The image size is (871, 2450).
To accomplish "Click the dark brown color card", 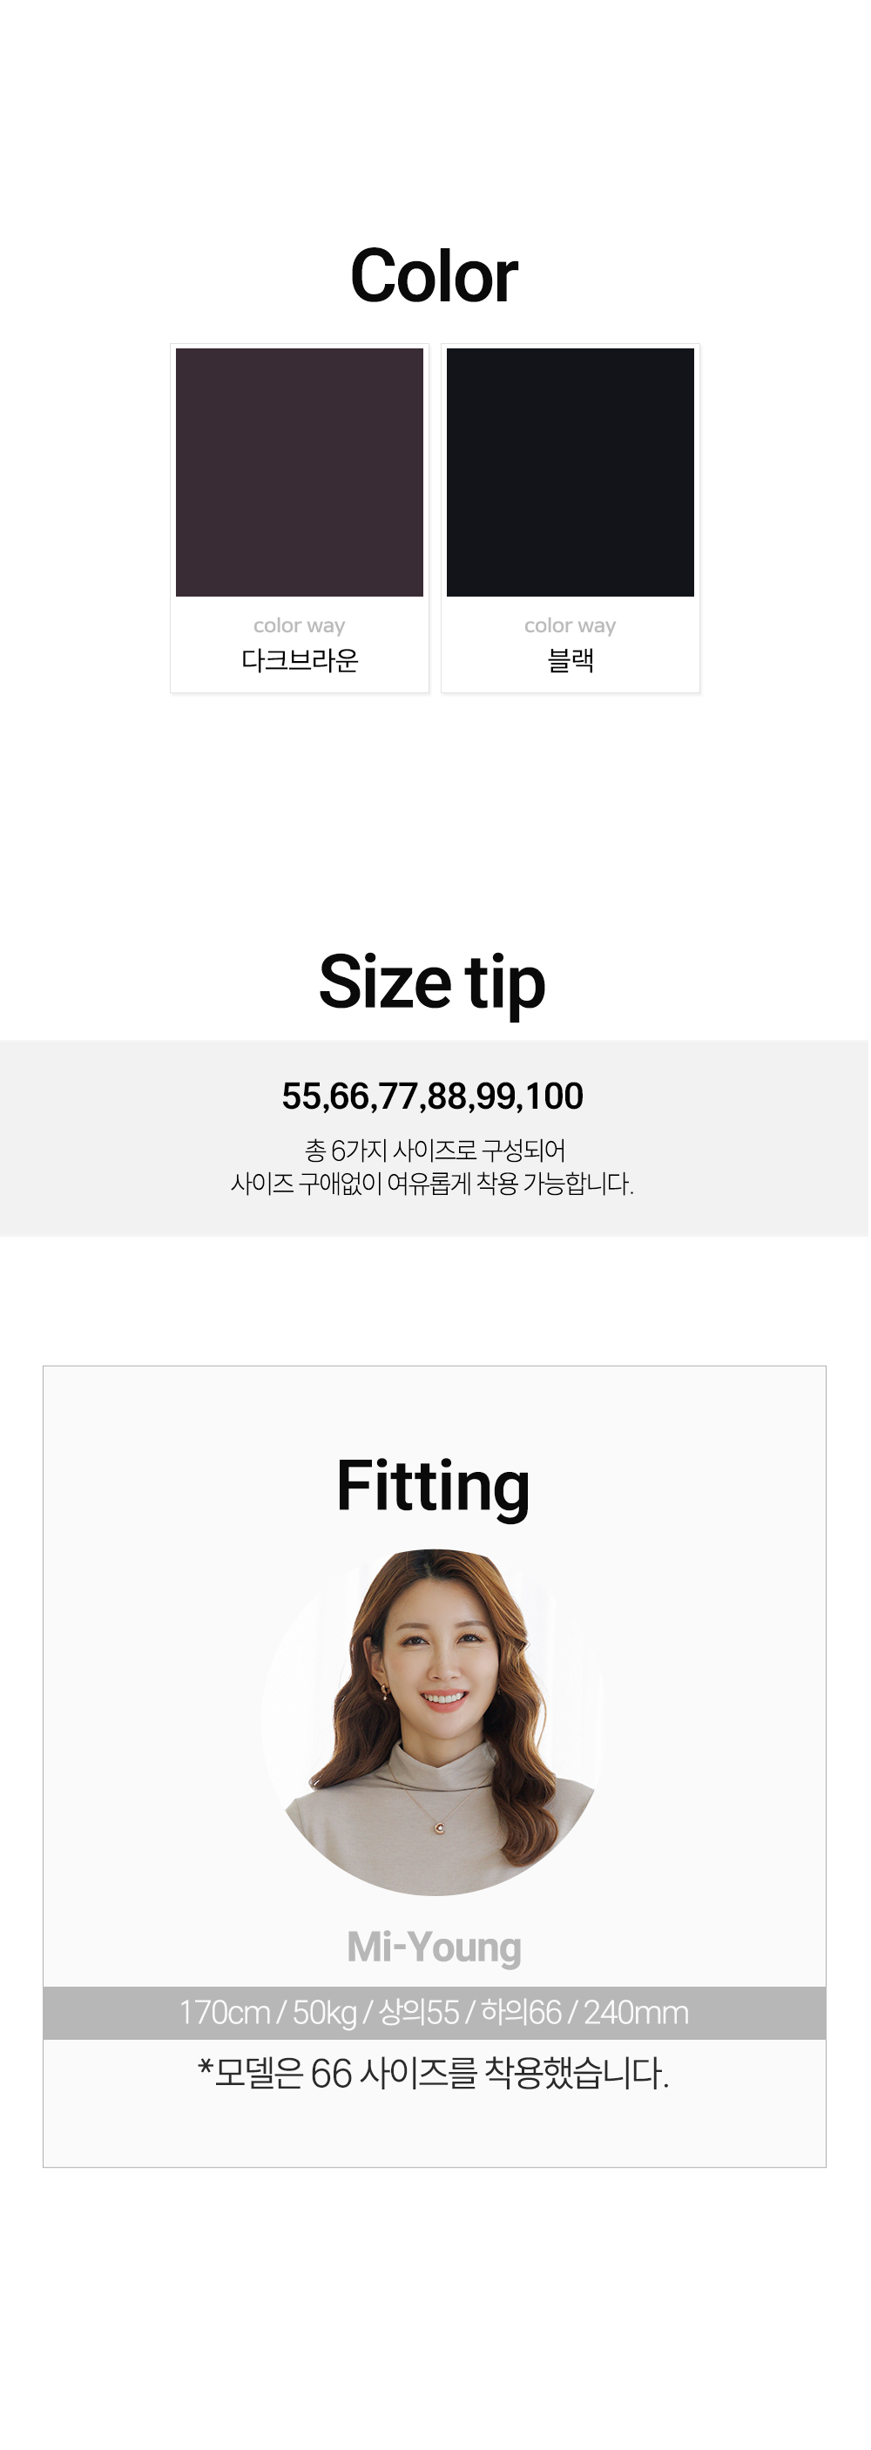I will [x=300, y=518].
